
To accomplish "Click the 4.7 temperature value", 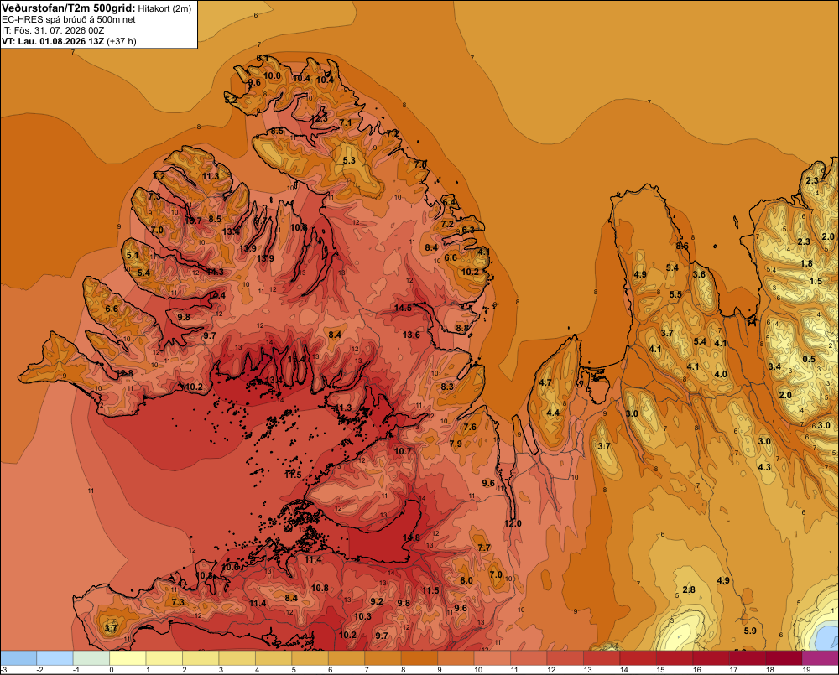I will [545, 383].
